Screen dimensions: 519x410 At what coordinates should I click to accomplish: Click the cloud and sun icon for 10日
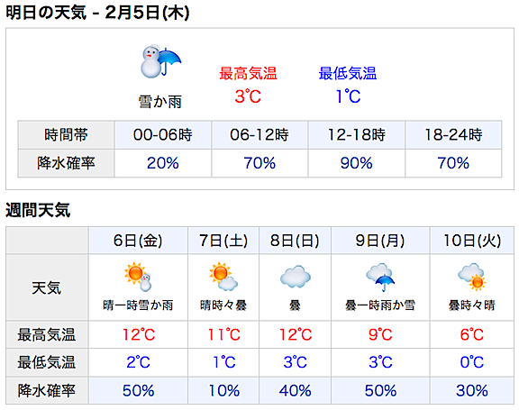tap(471, 277)
